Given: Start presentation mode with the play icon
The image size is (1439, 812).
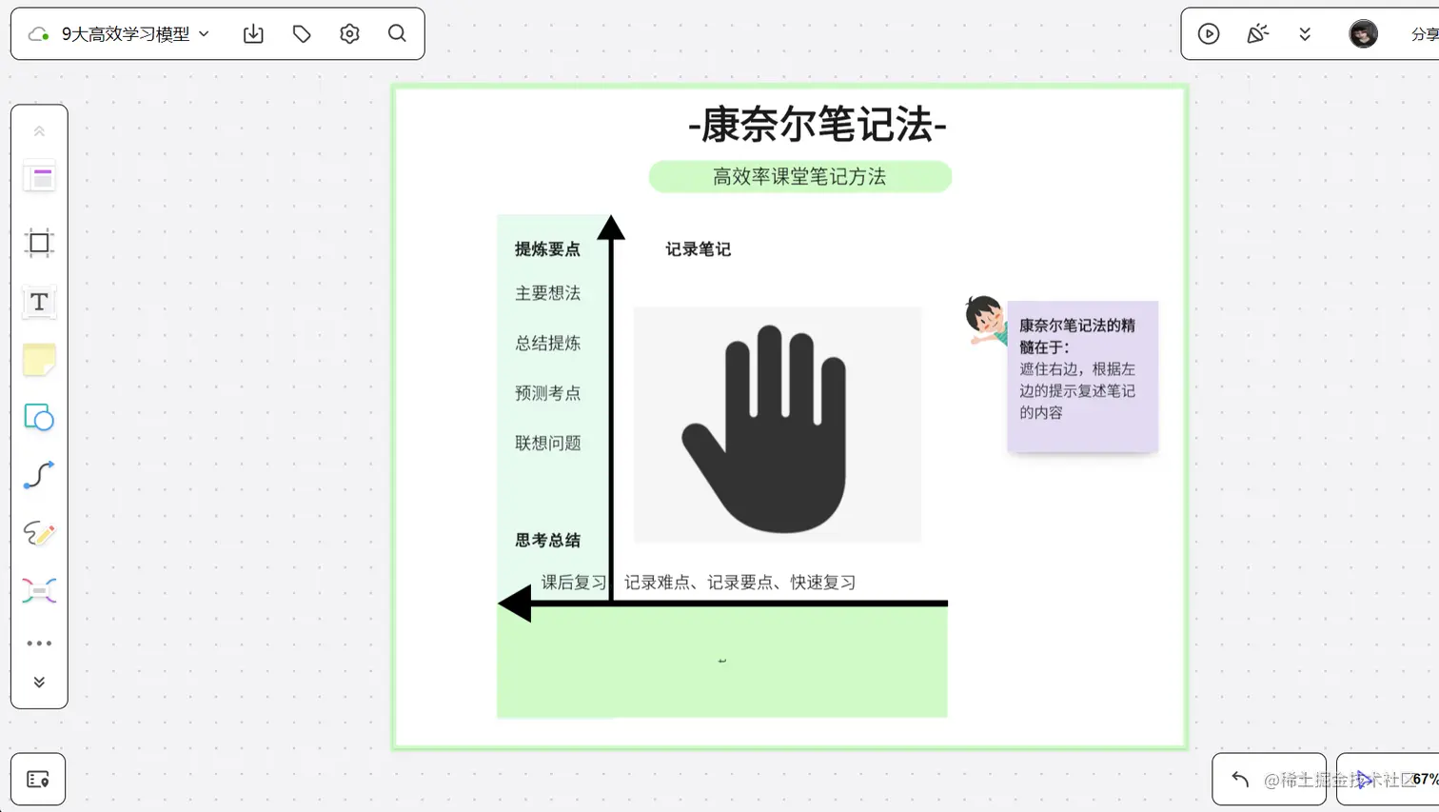Looking at the screenshot, I should 1209,33.
